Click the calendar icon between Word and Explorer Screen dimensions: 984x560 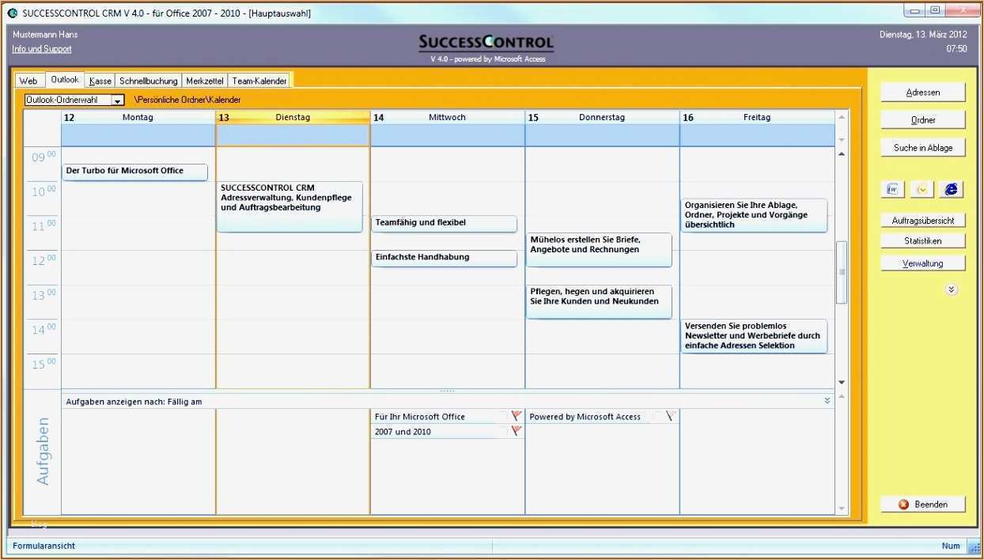click(922, 189)
